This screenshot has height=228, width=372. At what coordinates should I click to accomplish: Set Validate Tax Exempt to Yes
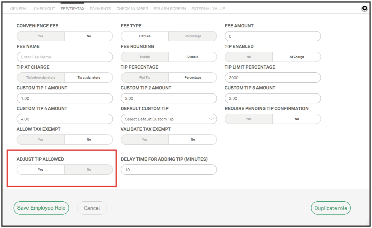pyautogui.click(x=145, y=140)
